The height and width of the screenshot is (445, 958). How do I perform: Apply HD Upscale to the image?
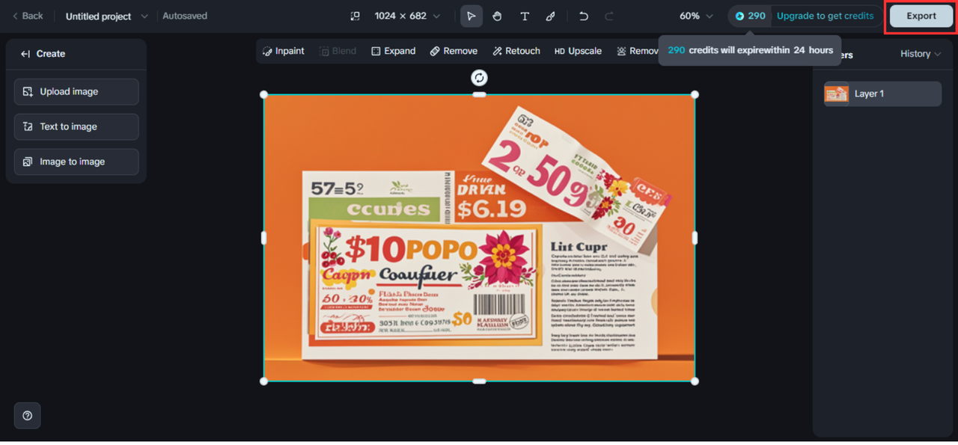coord(578,51)
